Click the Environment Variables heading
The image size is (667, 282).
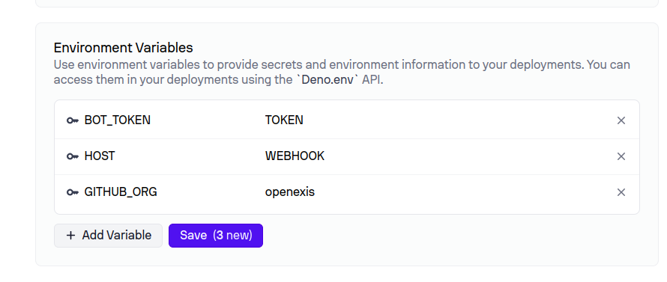124,48
